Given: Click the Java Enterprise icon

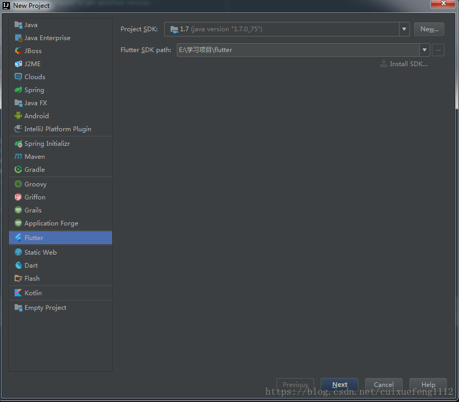Looking at the screenshot, I should pyautogui.click(x=18, y=38).
